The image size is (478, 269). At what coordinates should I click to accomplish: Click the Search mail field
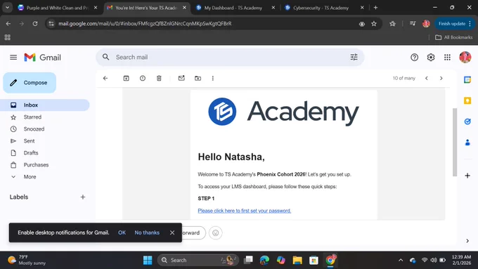(x=230, y=58)
